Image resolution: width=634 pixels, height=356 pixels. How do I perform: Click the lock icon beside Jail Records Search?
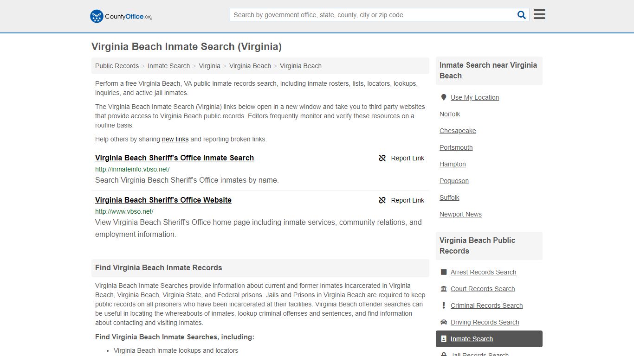(444, 354)
